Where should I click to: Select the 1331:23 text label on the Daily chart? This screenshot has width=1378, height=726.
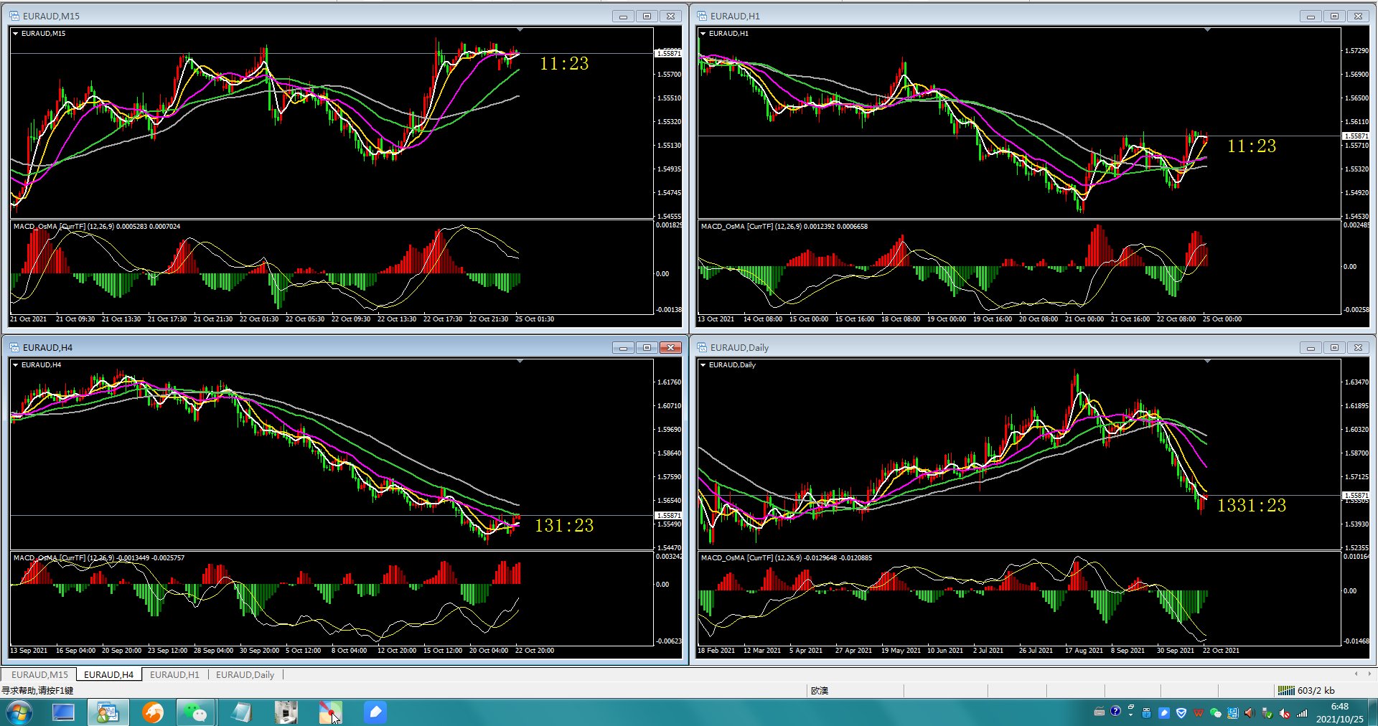tap(1252, 505)
